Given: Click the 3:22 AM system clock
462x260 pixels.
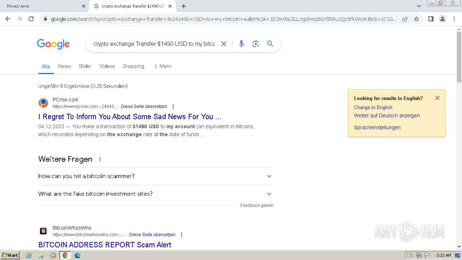Looking at the screenshot, I should [x=444, y=255].
